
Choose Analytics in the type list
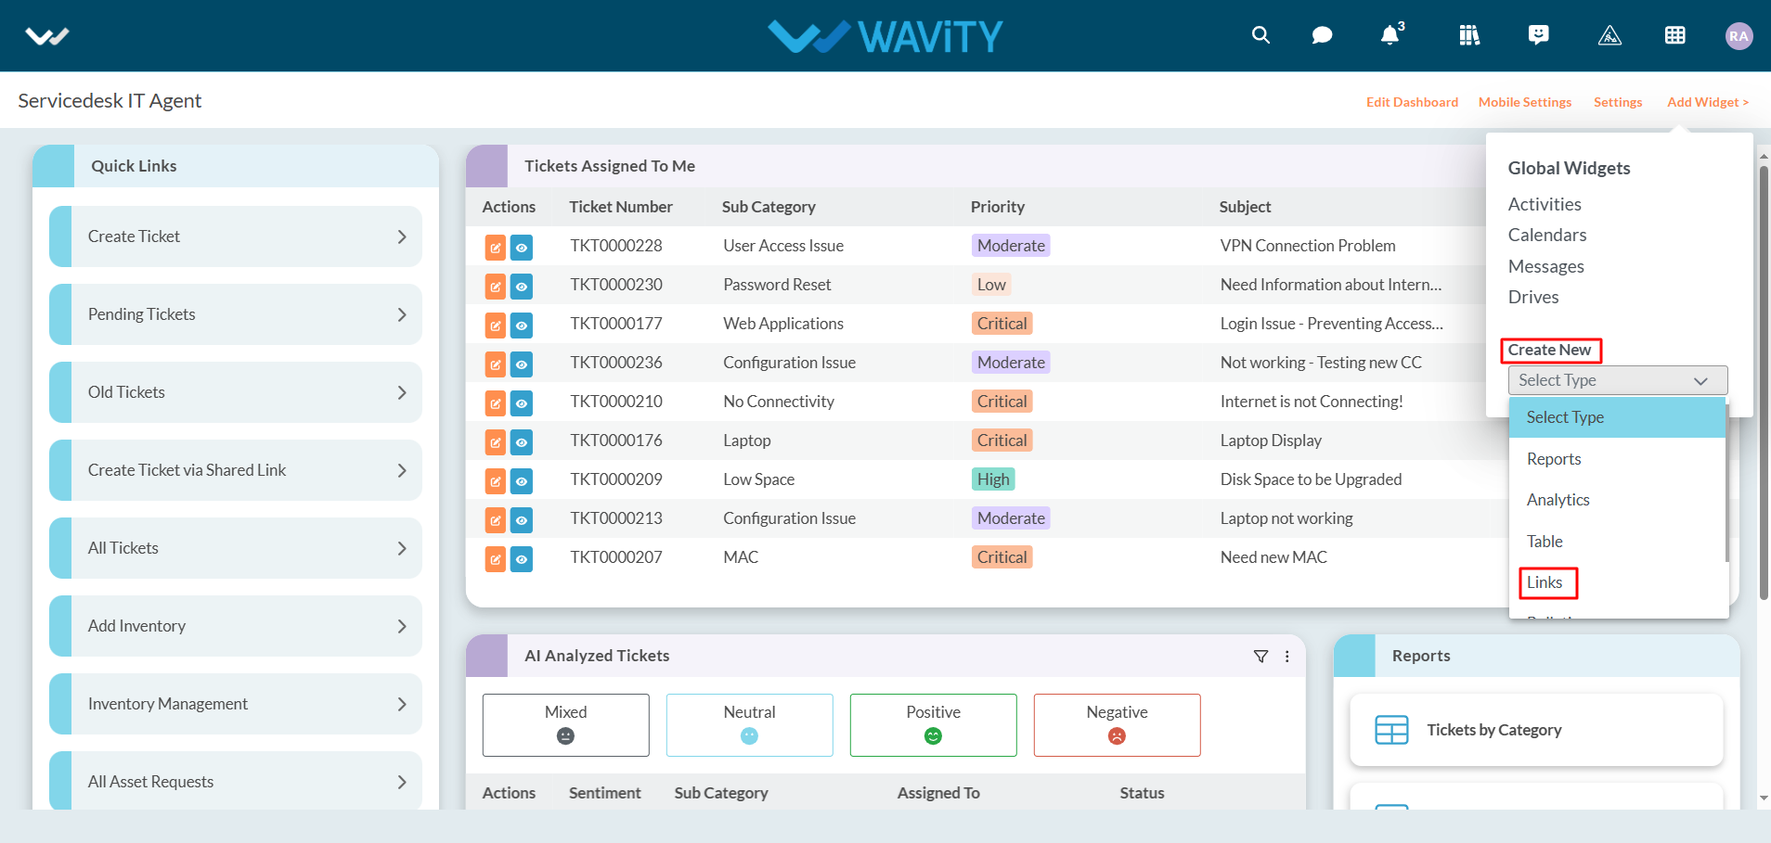[x=1617, y=500]
